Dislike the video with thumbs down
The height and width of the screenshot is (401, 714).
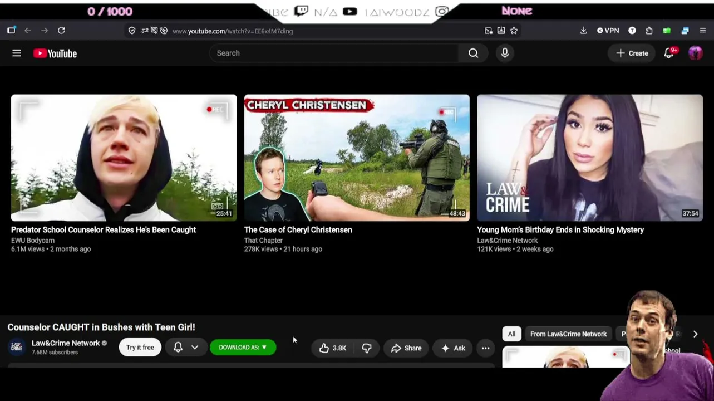click(367, 348)
